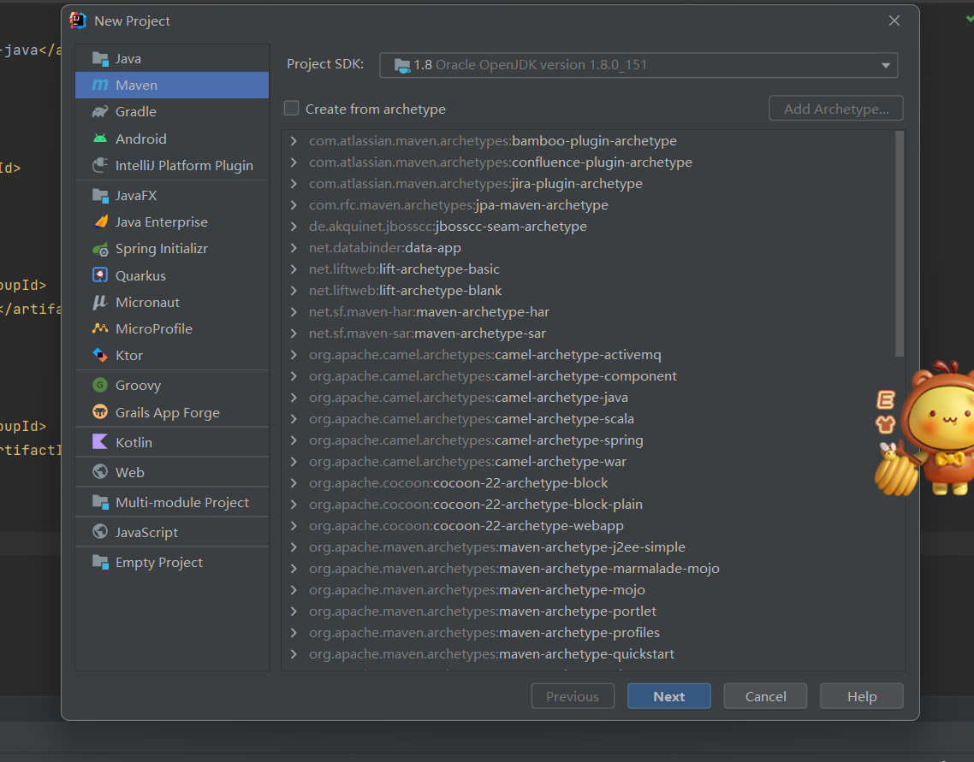Click the Kotlin K icon
Viewport: 974px width, 762px height.
(x=100, y=442)
